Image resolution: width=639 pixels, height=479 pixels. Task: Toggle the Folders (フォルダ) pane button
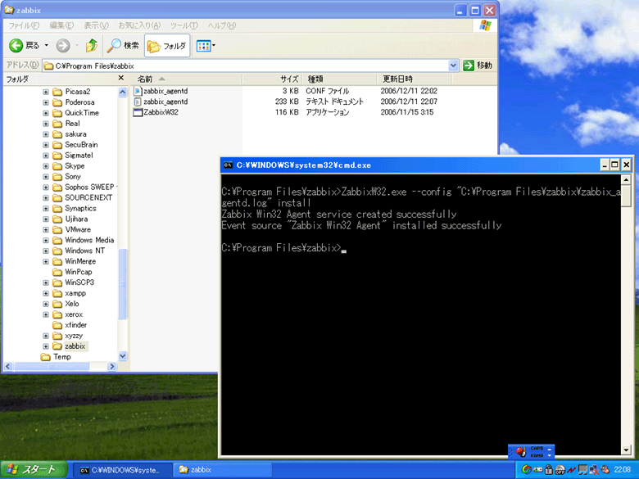point(167,45)
